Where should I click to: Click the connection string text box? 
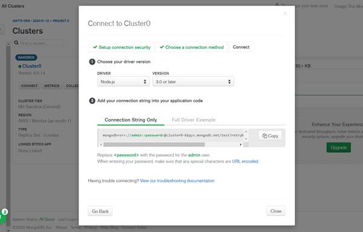pos(173,135)
